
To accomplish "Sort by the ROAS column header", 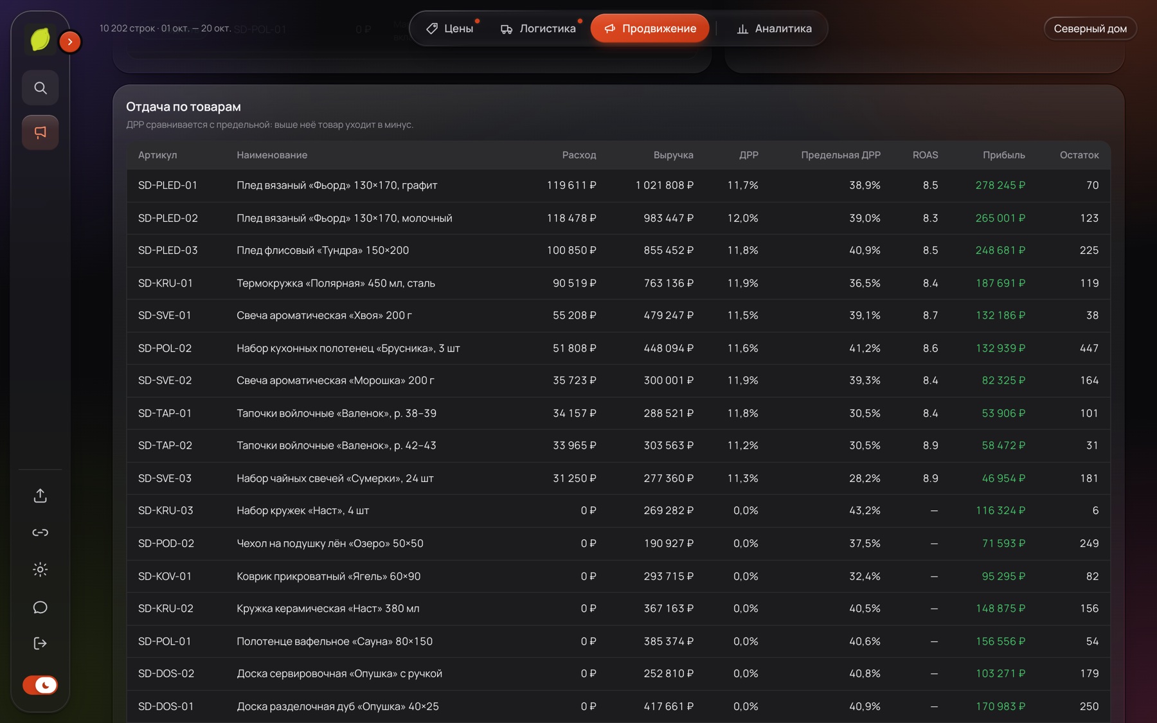I will [926, 155].
